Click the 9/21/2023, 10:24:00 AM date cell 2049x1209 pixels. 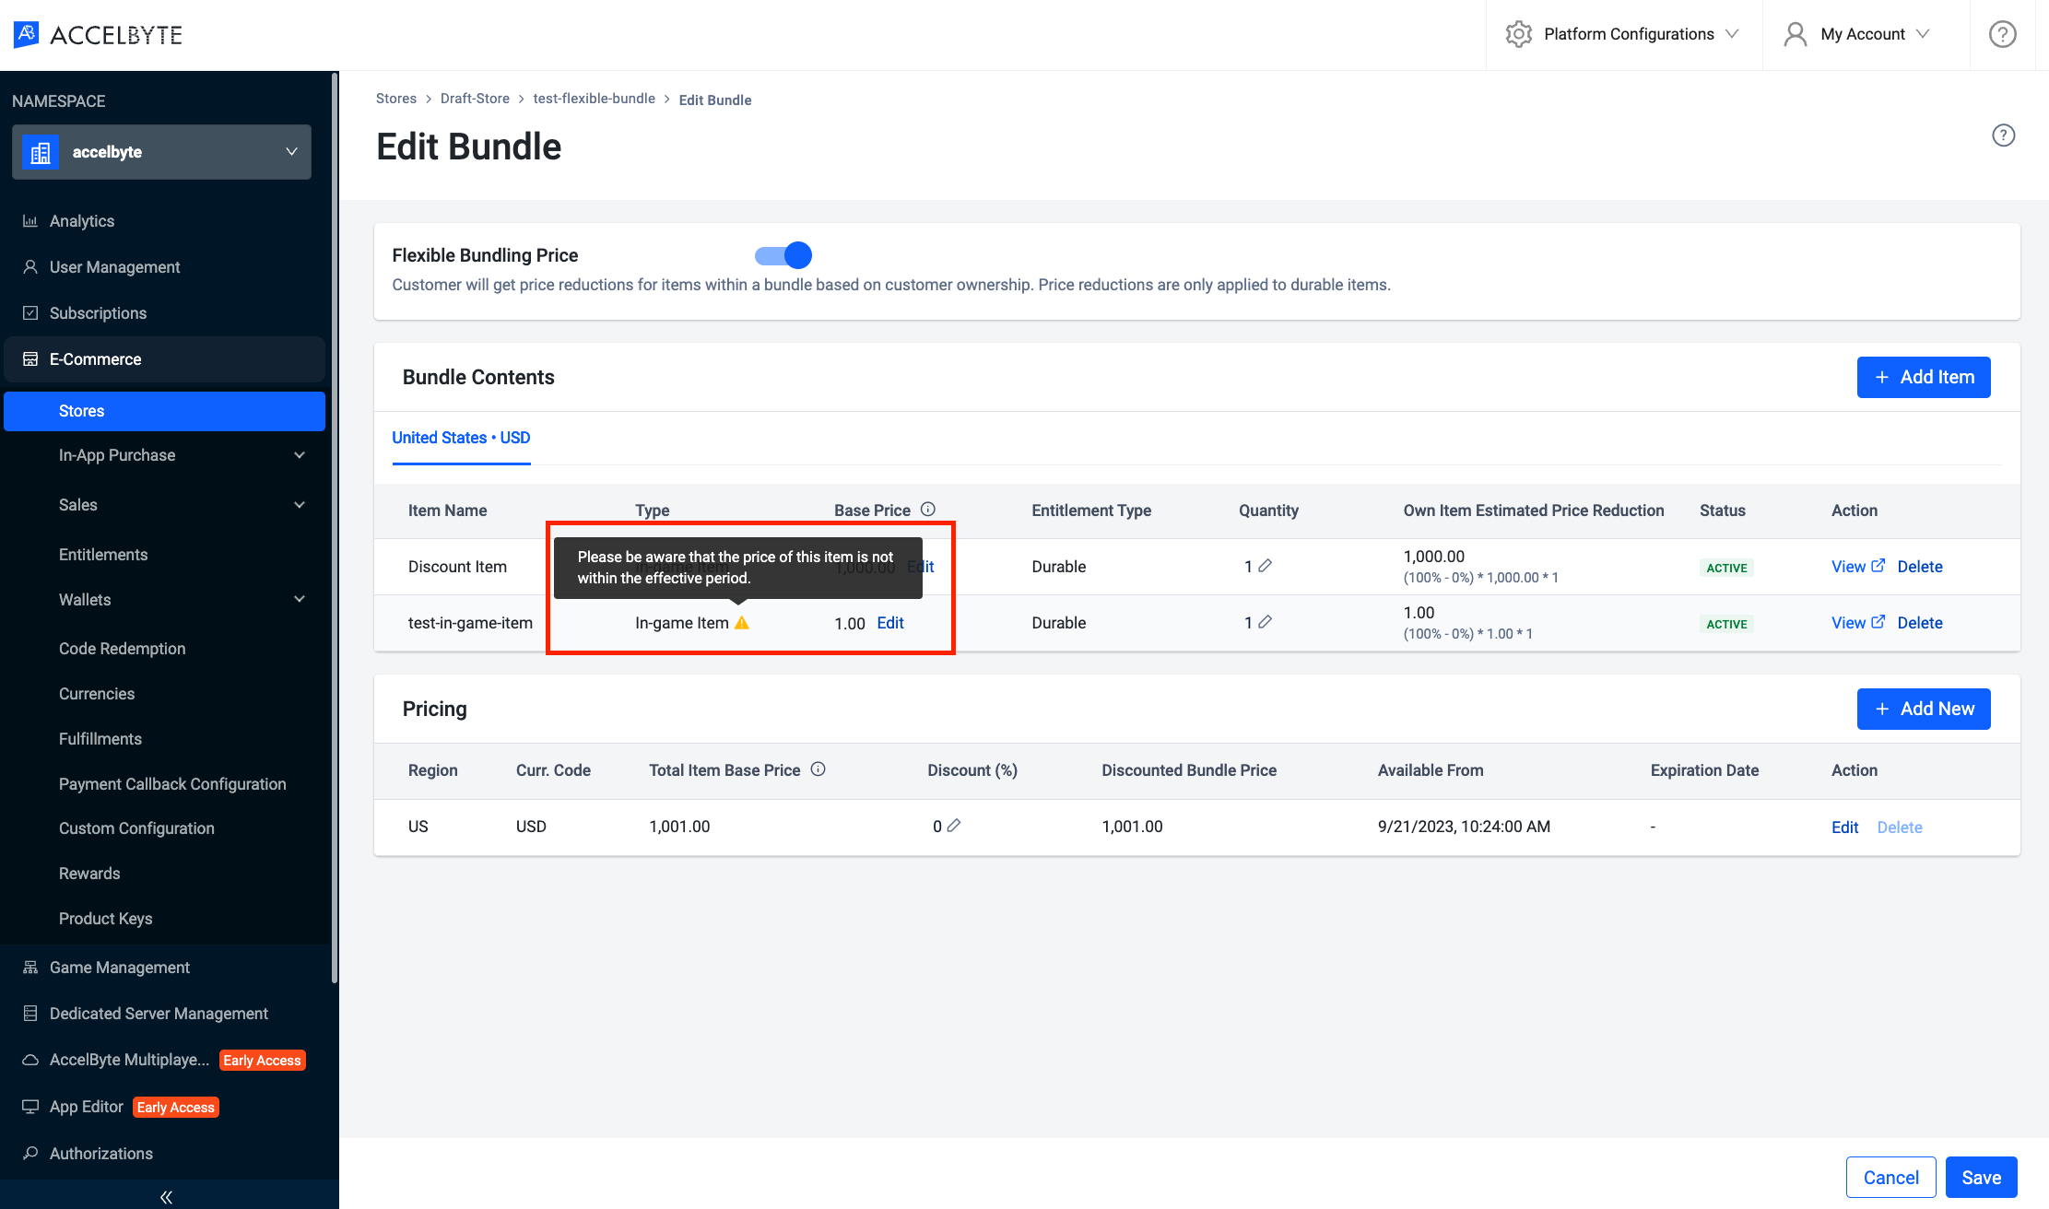(1464, 827)
